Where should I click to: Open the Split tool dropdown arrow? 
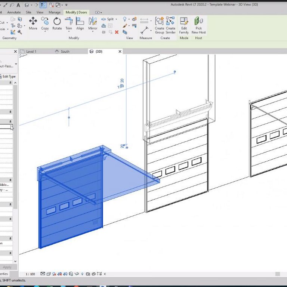tap(116, 19)
